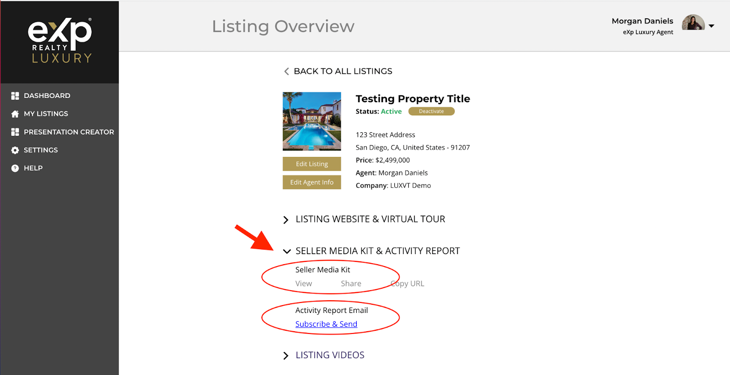Open the property pool photo thumbnail
The width and height of the screenshot is (730, 375).
click(x=312, y=121)
